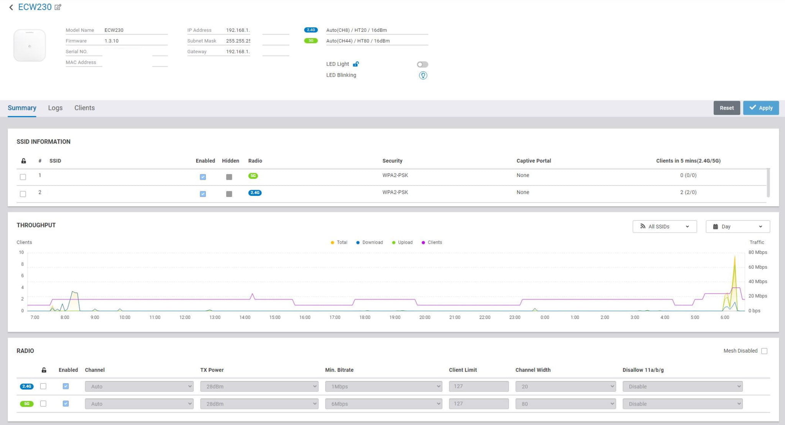785x425 pixels.
Task: Click the throughput spike near 6:00
Action: coord(734,283)
